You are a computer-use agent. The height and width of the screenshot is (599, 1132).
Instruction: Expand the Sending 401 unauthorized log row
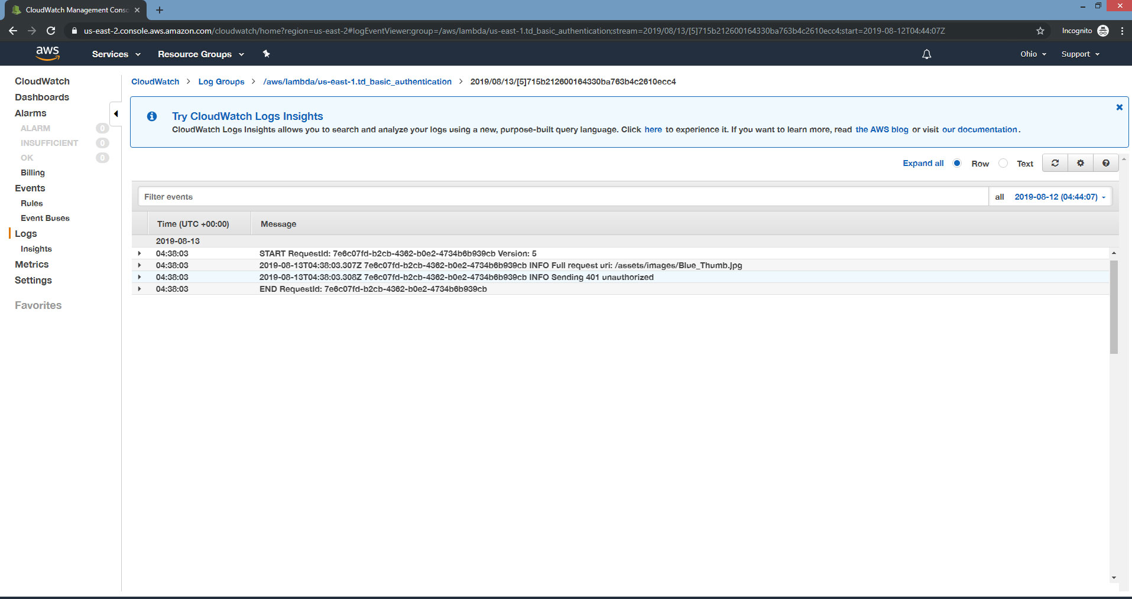point(140,277)
